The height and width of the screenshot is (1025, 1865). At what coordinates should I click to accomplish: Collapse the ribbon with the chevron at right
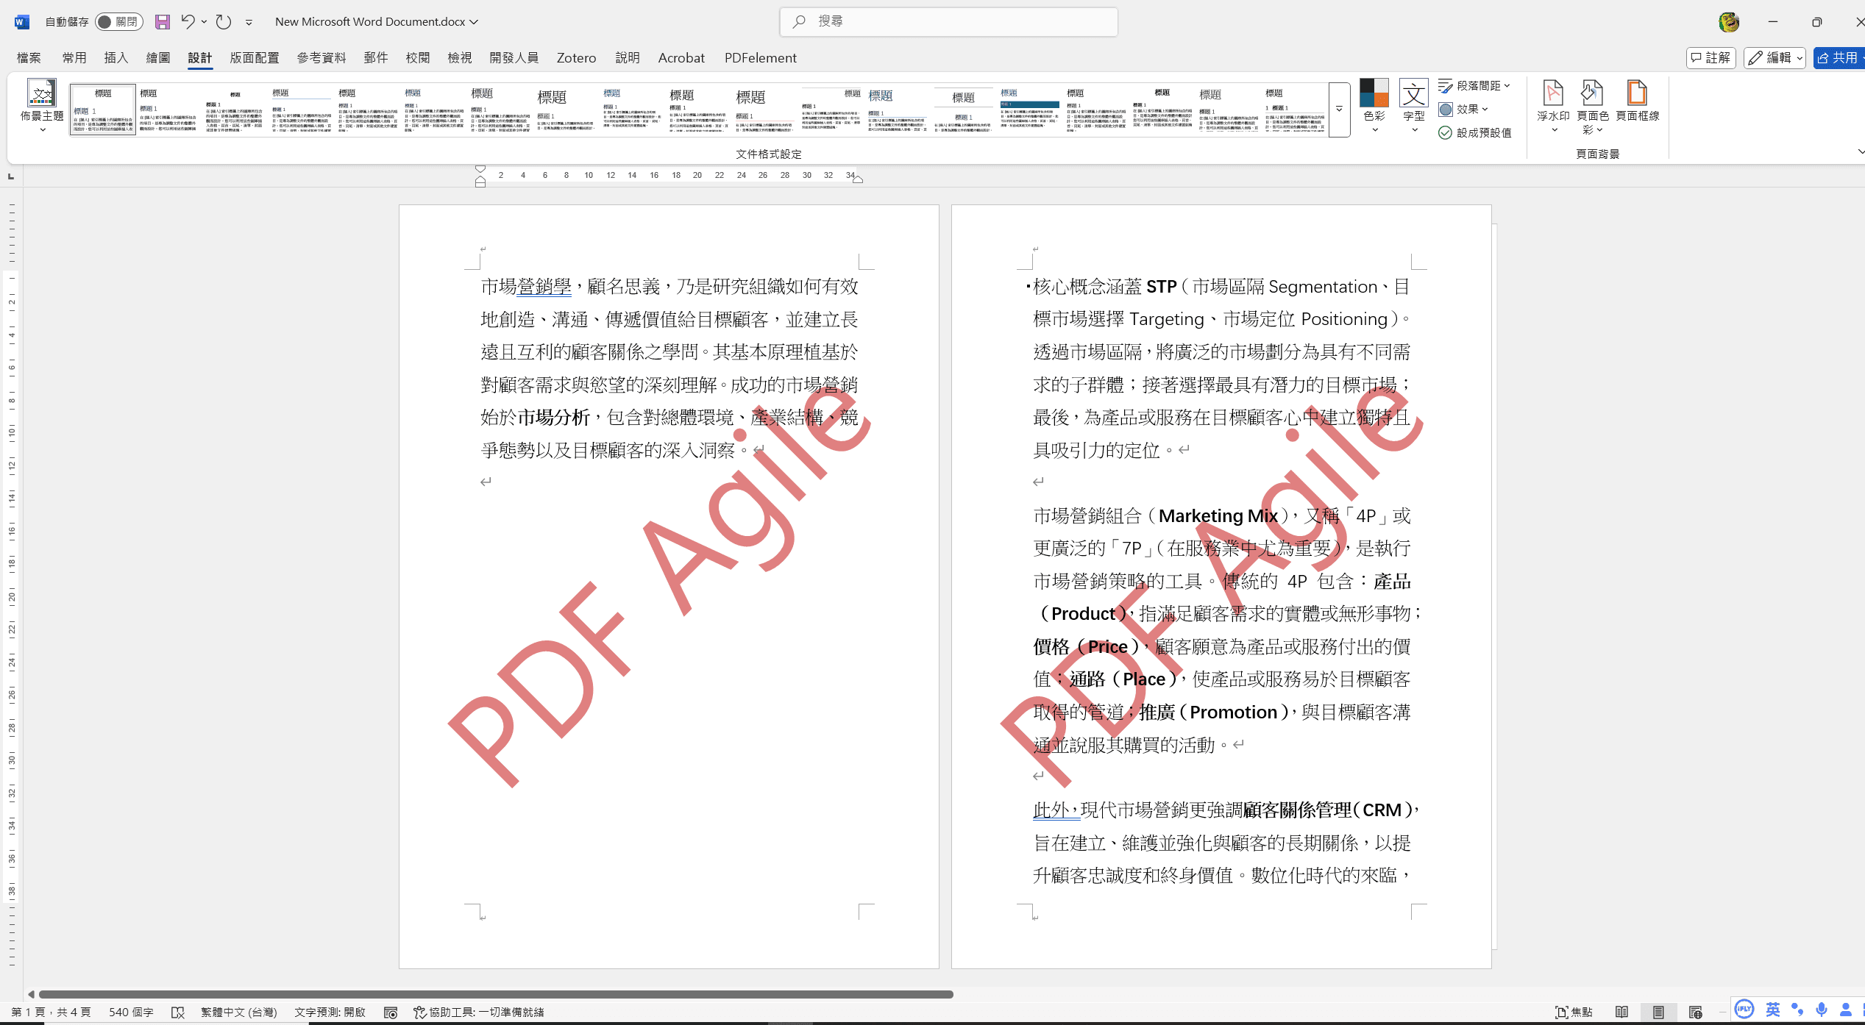1860,151
